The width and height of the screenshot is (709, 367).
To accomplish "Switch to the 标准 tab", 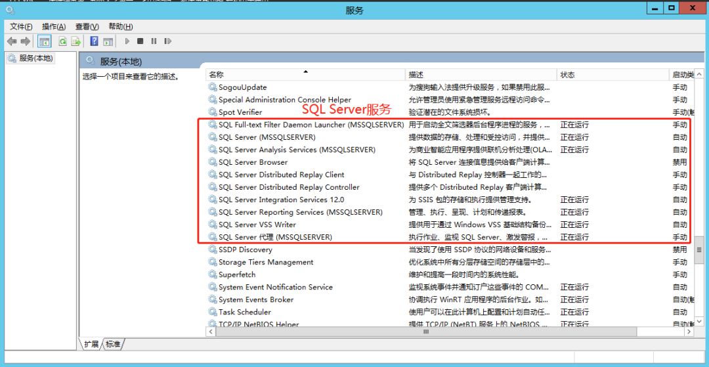I will pyautogui.click(x=113, y=344).
